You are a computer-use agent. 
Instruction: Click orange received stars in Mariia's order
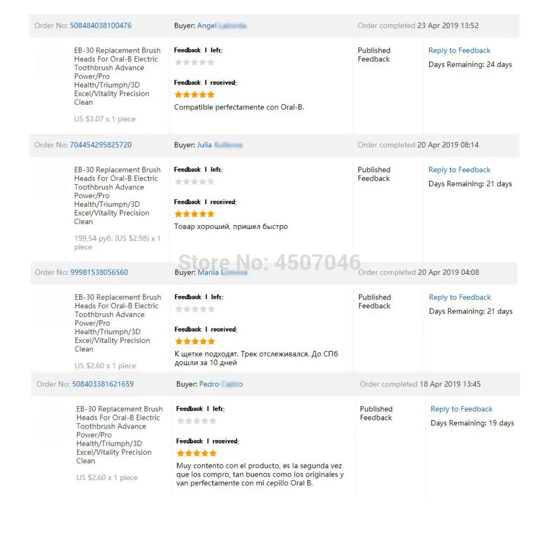195,341
